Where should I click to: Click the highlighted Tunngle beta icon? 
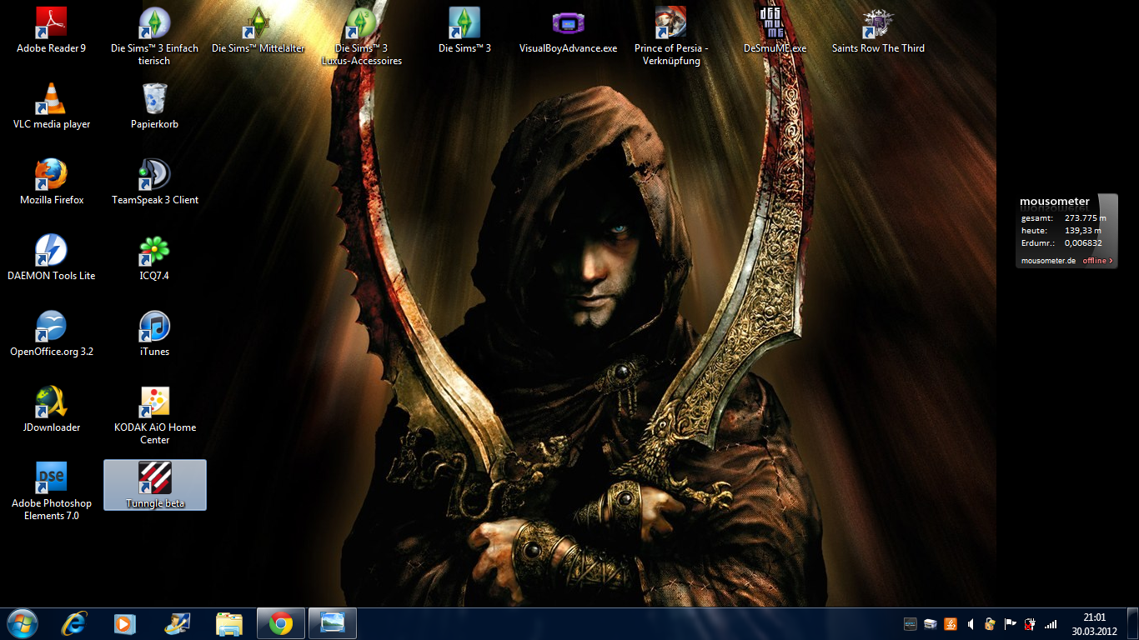point(155,485)
